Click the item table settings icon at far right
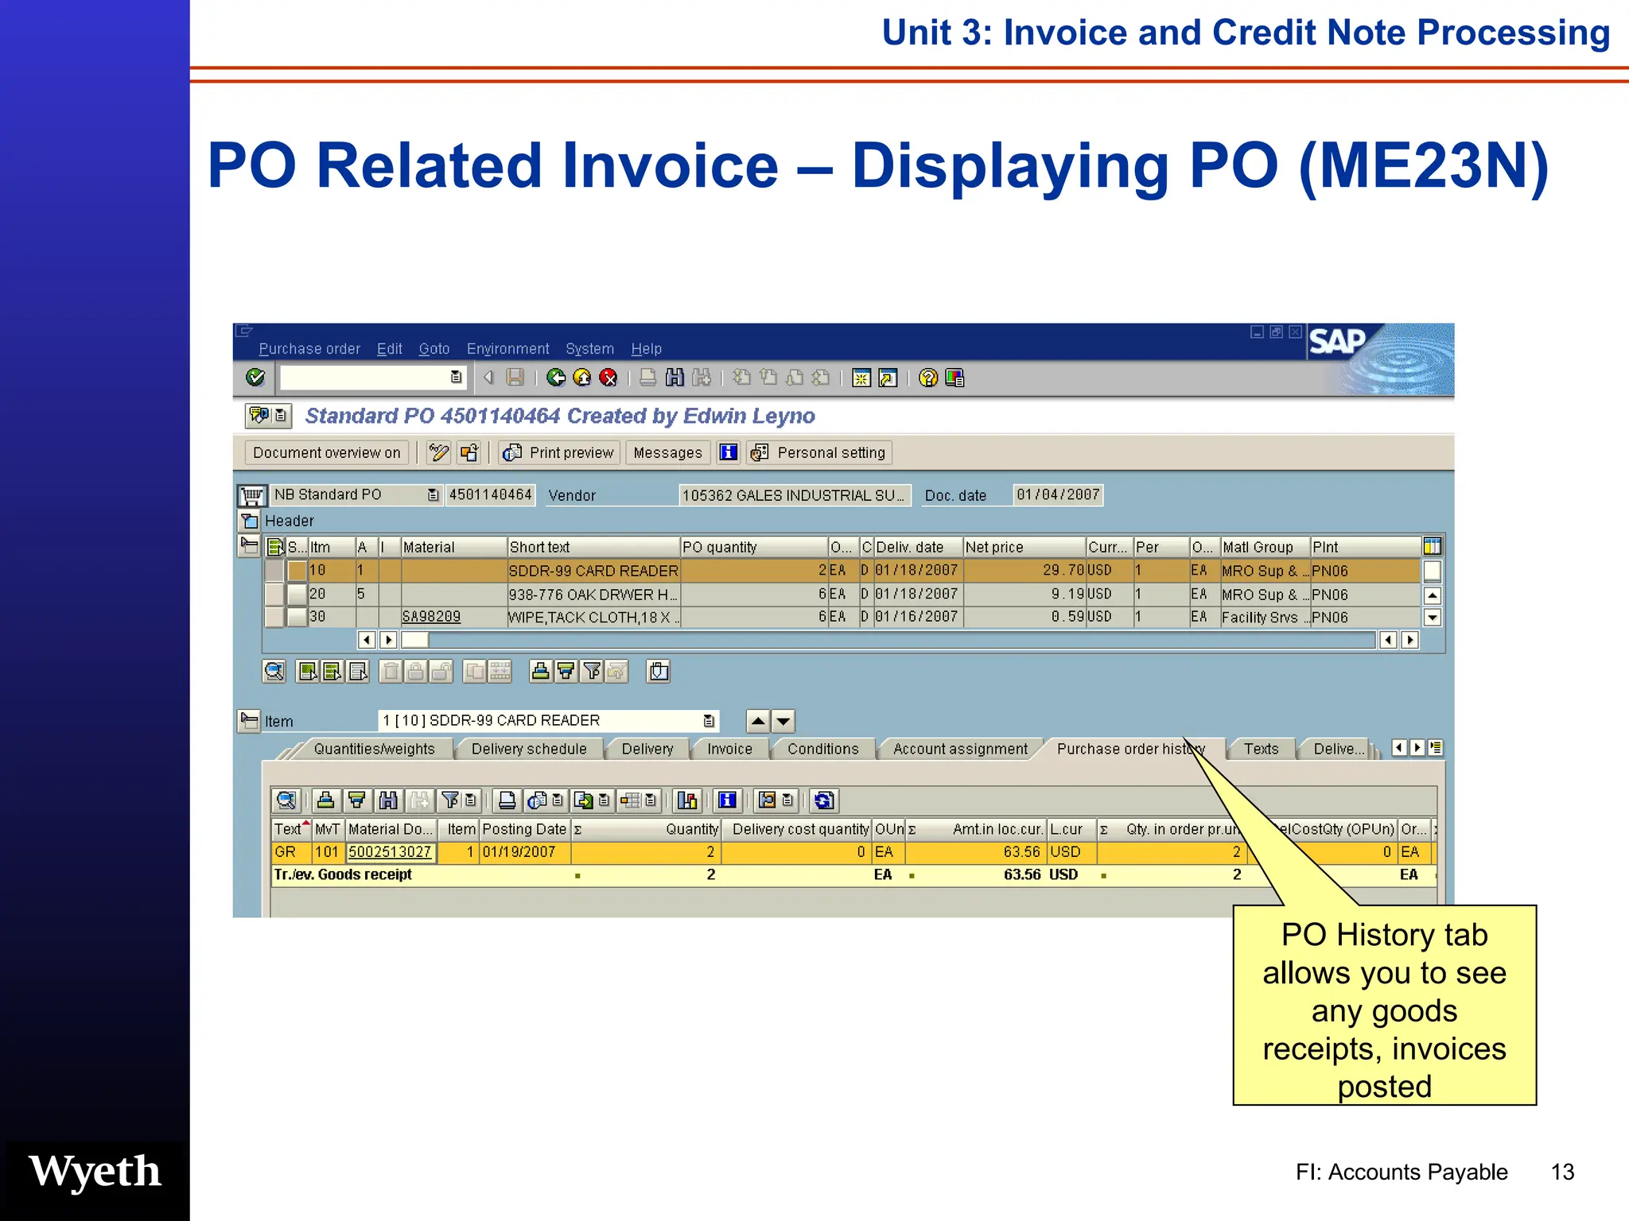1629x1221 pixels. tap(1432, 547)
